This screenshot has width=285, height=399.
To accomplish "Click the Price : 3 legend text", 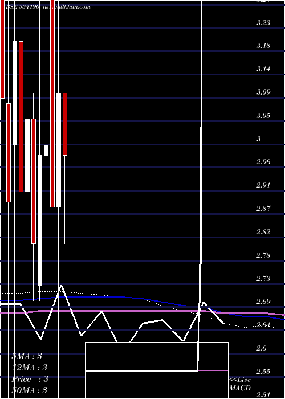I will [30, 379].
